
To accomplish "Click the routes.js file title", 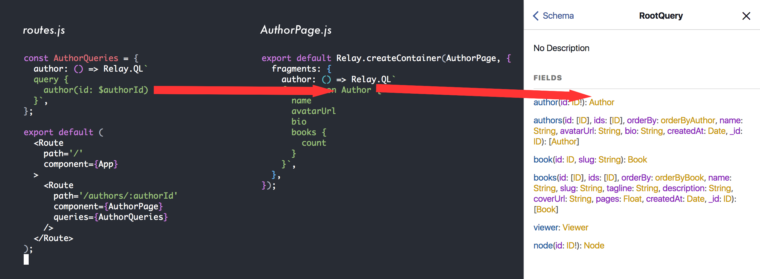I will (x=44, y=30).
